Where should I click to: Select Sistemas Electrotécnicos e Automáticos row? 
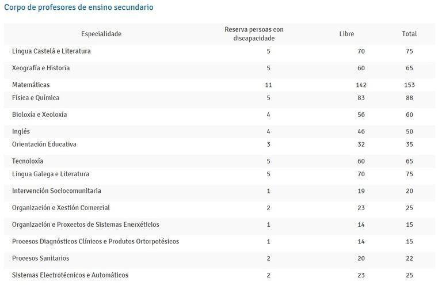219,275
